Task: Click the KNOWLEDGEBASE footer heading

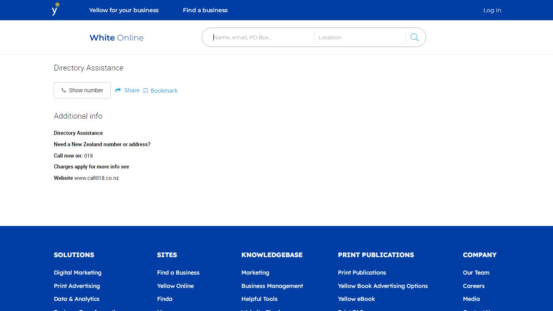Action: [x=272, y=255]
